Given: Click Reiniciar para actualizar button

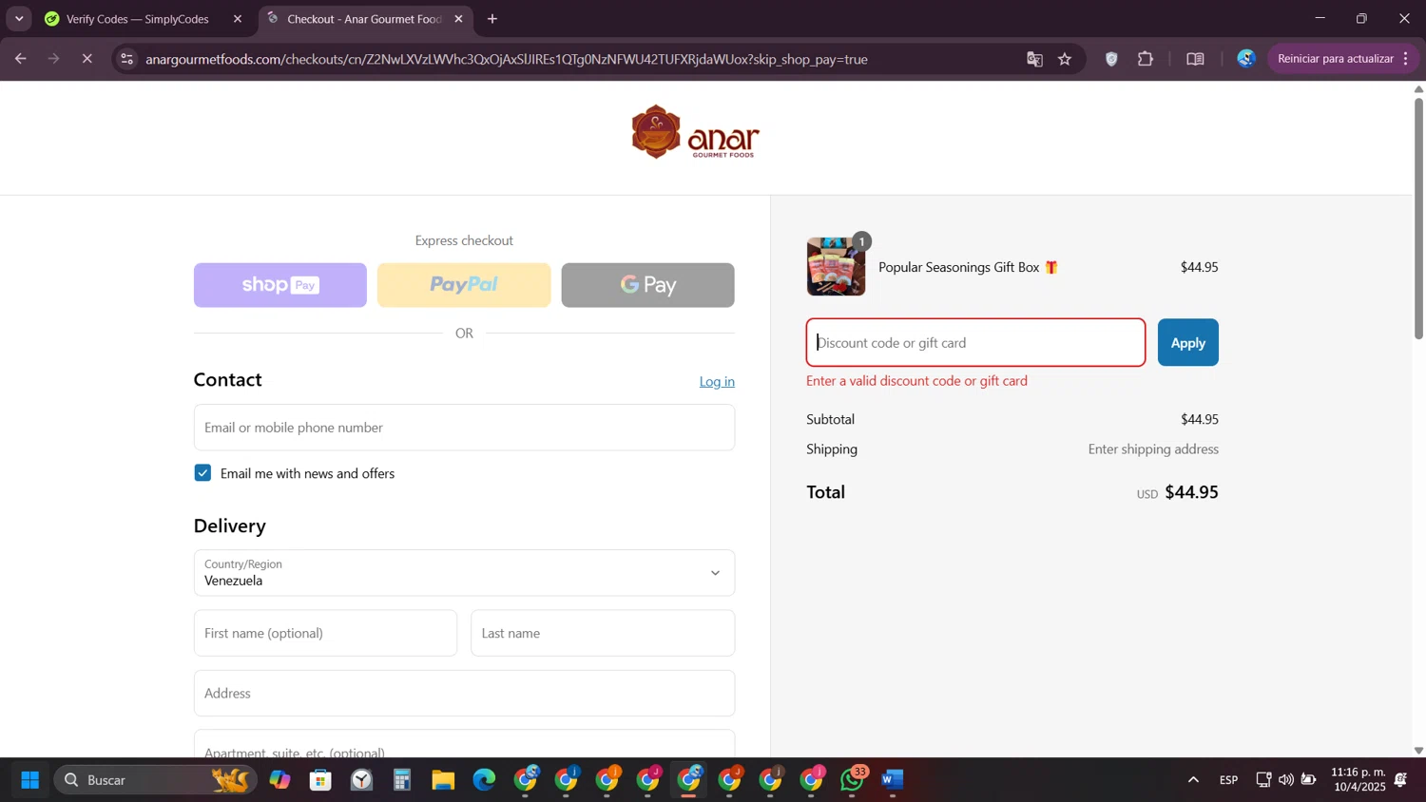Looking at the screenshot, I should point(1335,59).
